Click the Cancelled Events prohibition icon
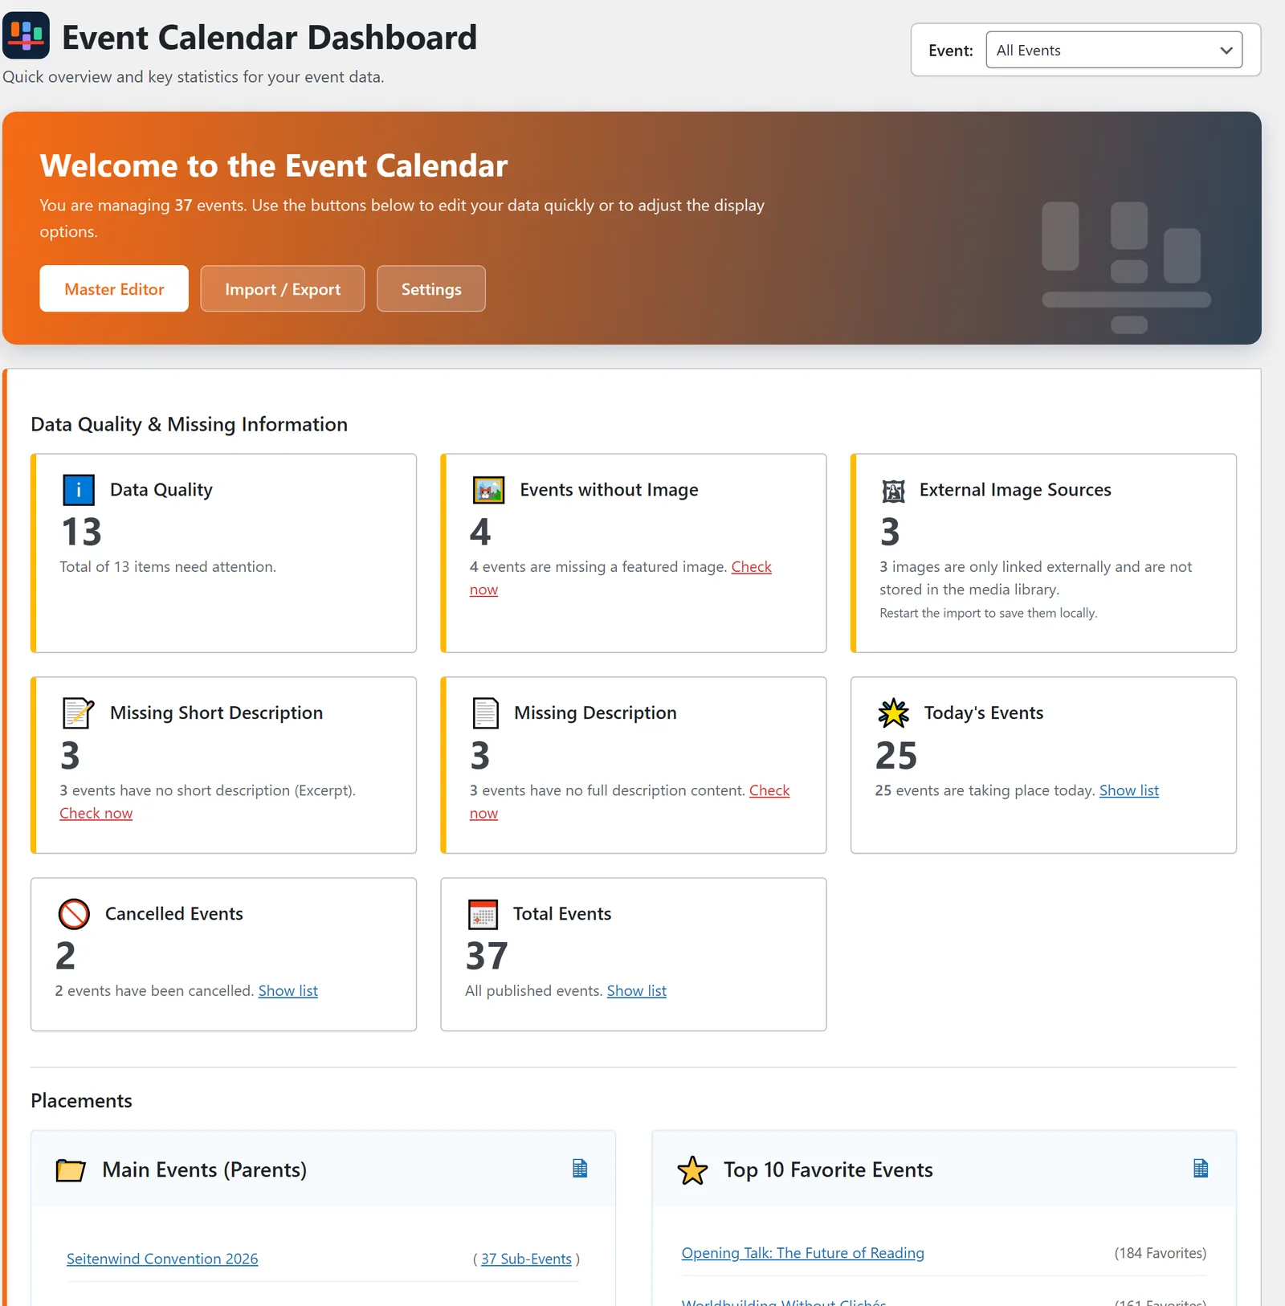 (74, 914)
